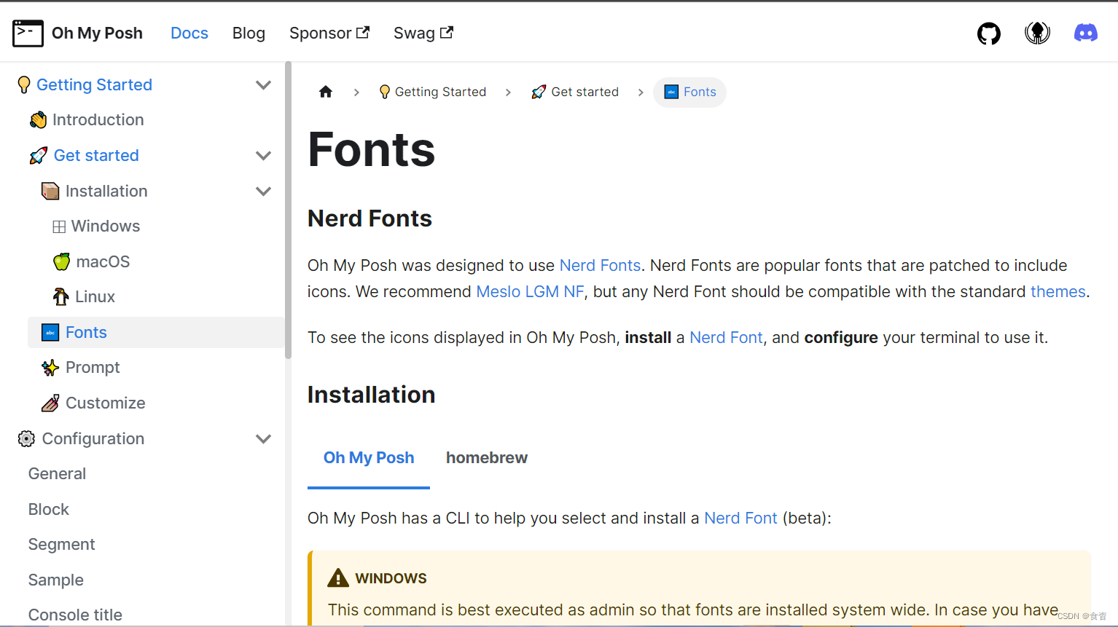Viewport: 1118px width, 627px height.
Task: Click the abc icon in Fonts breadcrumb
Action: [671, 92]
